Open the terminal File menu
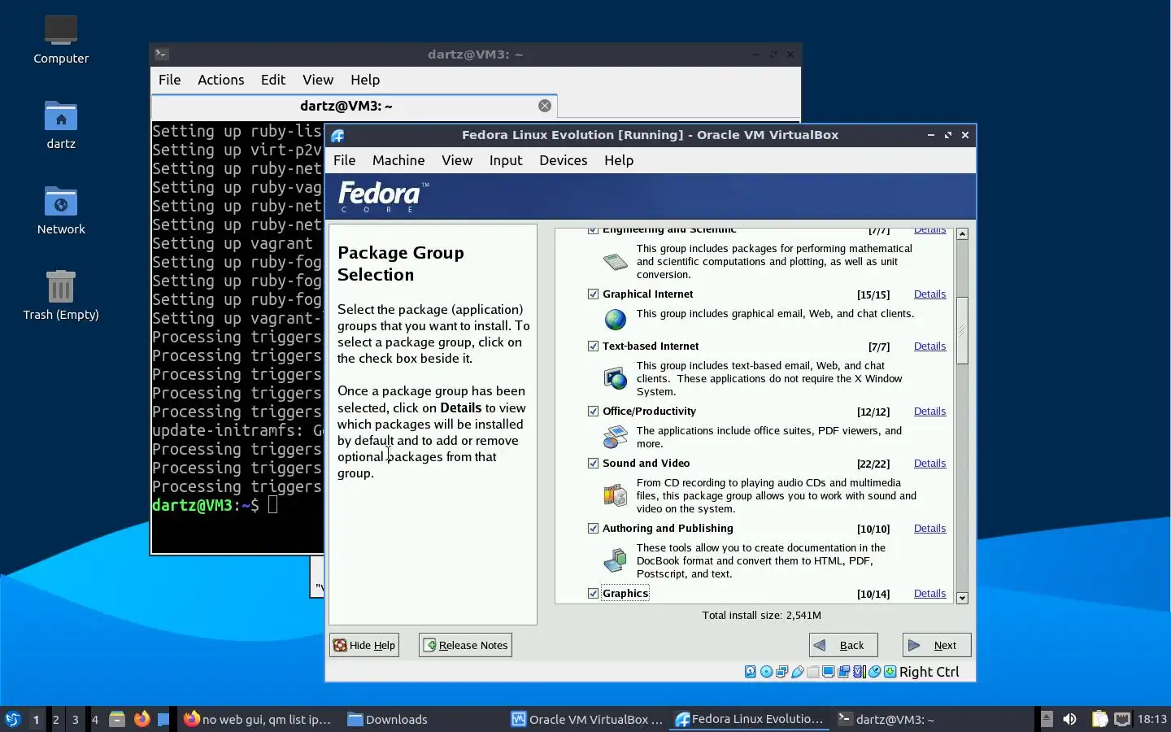This screenshot has width=1171, height=732. (169, 80)
